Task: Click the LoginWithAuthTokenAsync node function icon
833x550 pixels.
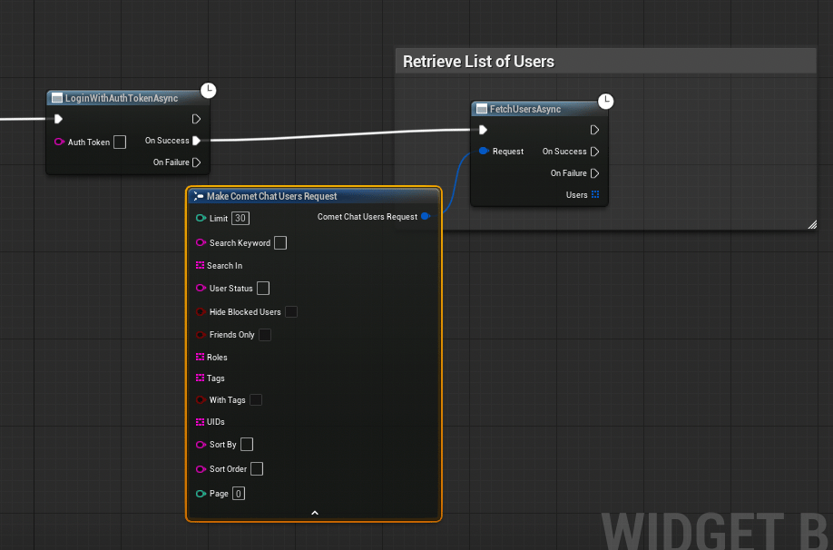Action: (x=57, y=98)
